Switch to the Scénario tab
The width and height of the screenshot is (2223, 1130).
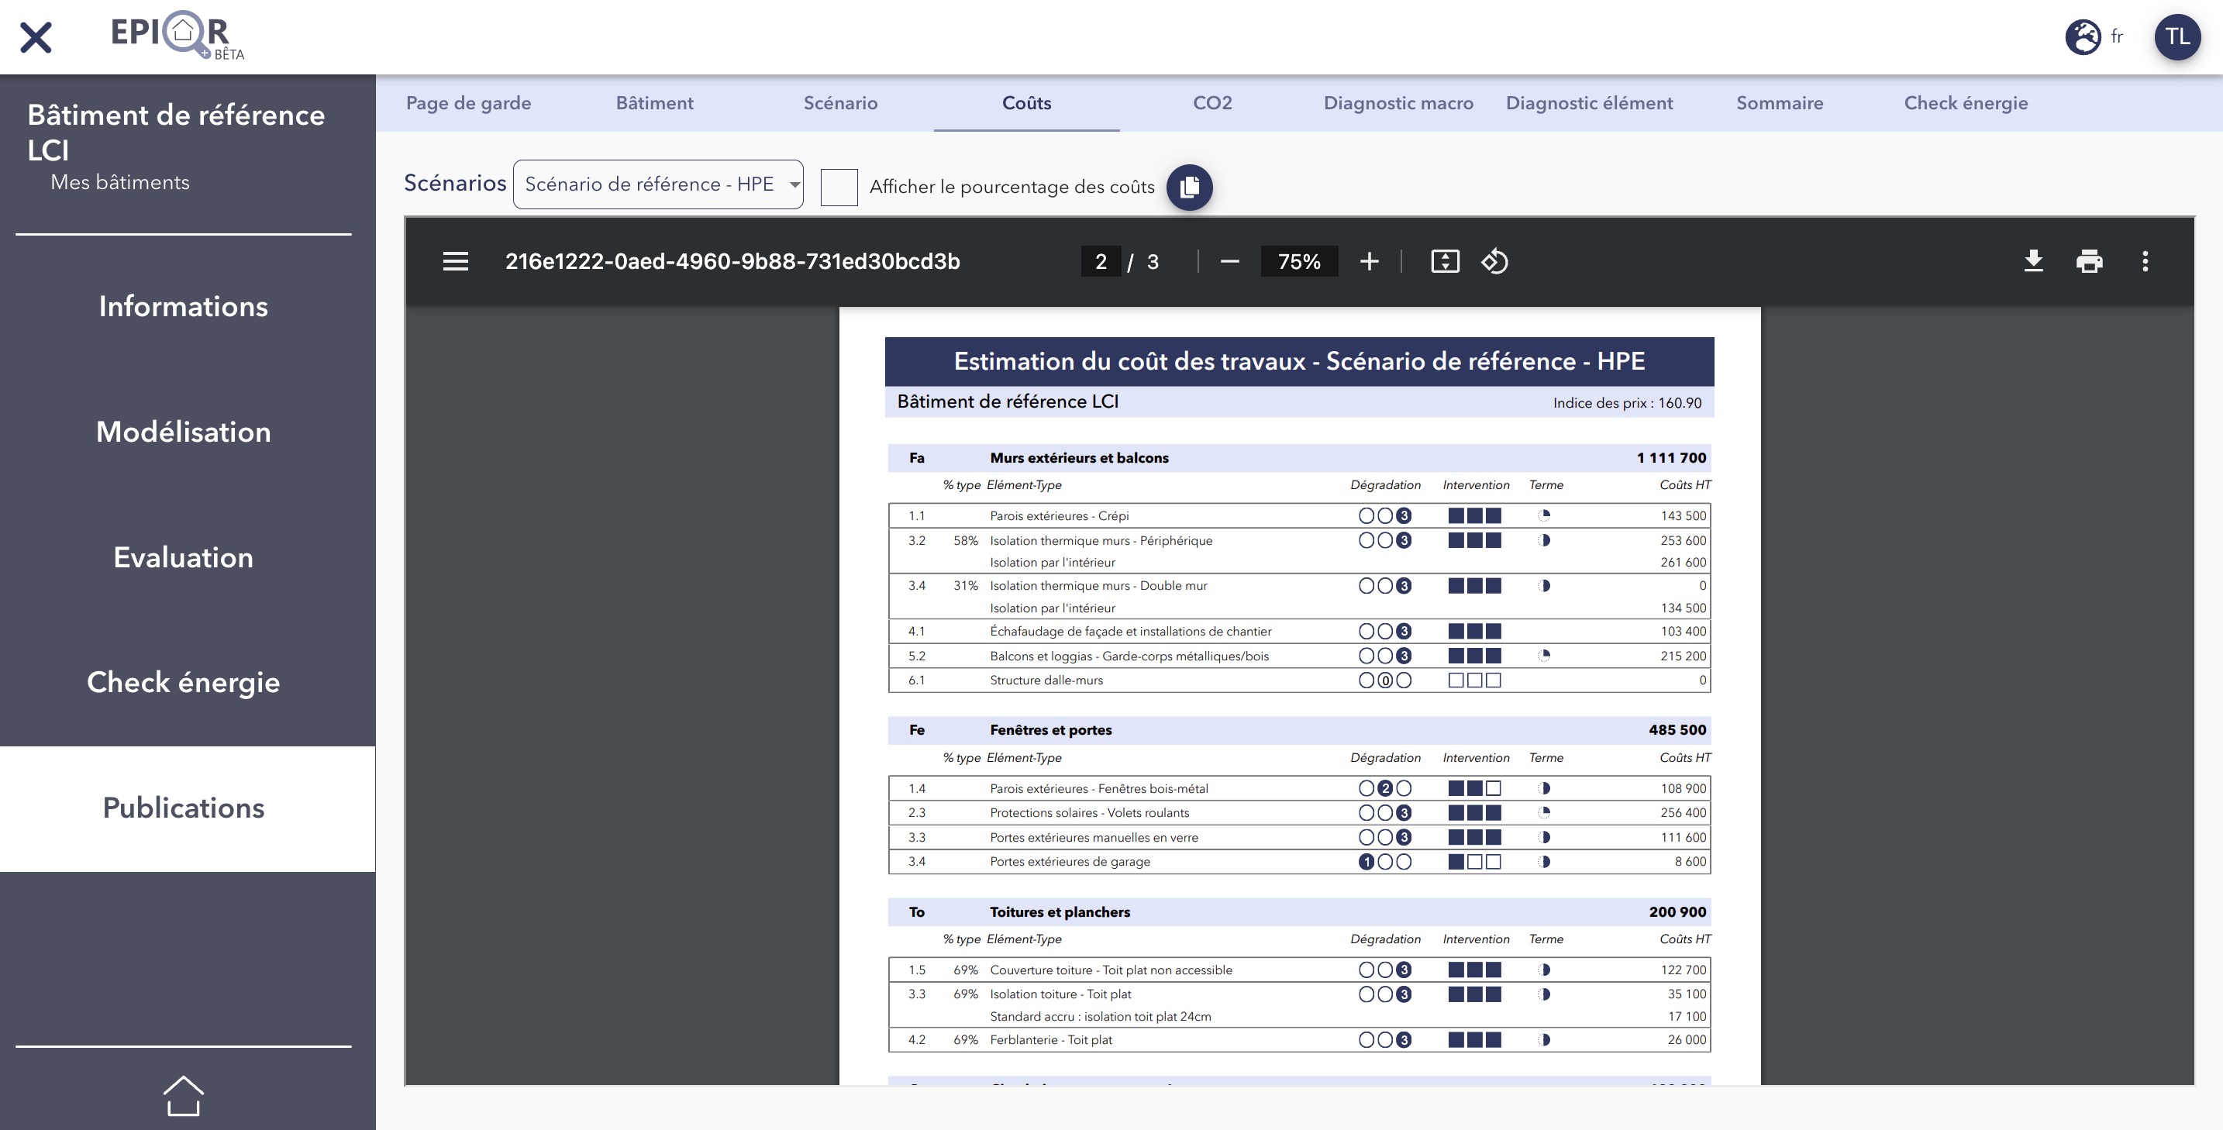point(840,102)
